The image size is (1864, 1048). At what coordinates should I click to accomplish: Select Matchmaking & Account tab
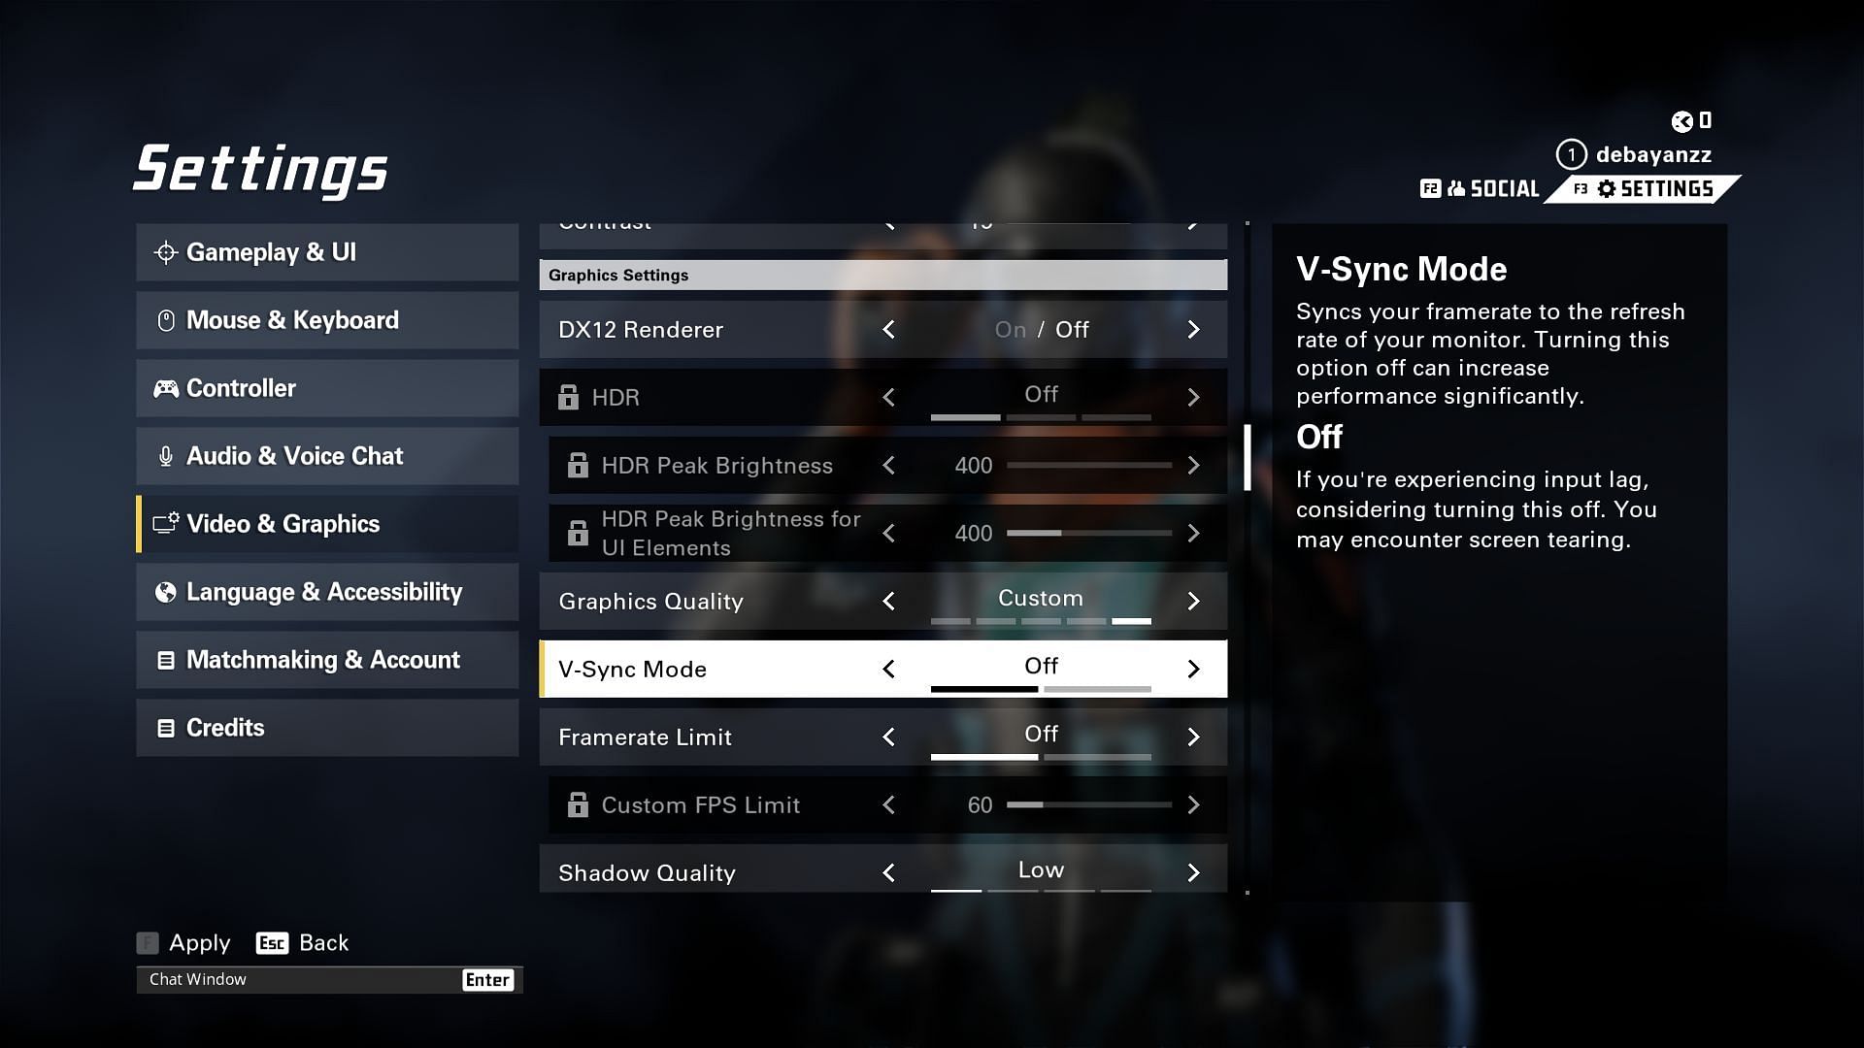coord(324,659)
